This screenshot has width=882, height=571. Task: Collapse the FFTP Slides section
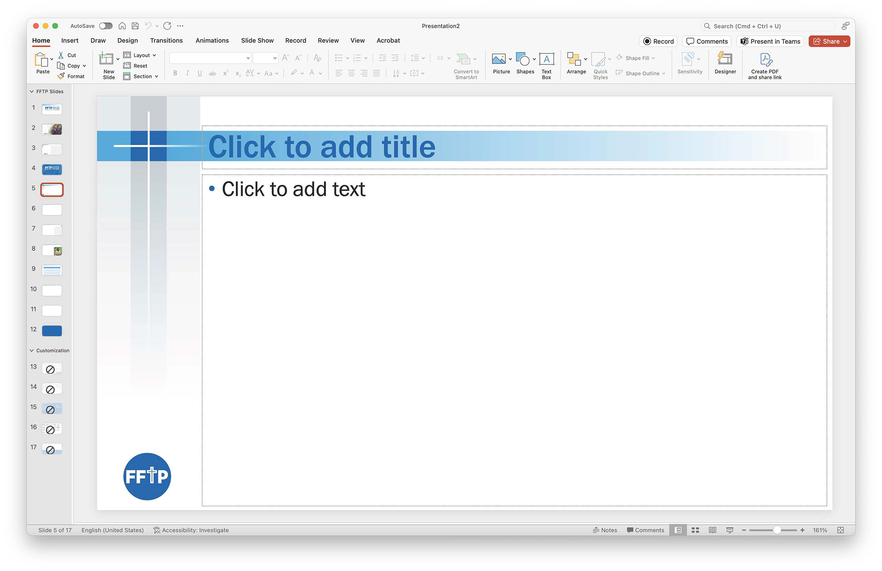pos(32,91)
